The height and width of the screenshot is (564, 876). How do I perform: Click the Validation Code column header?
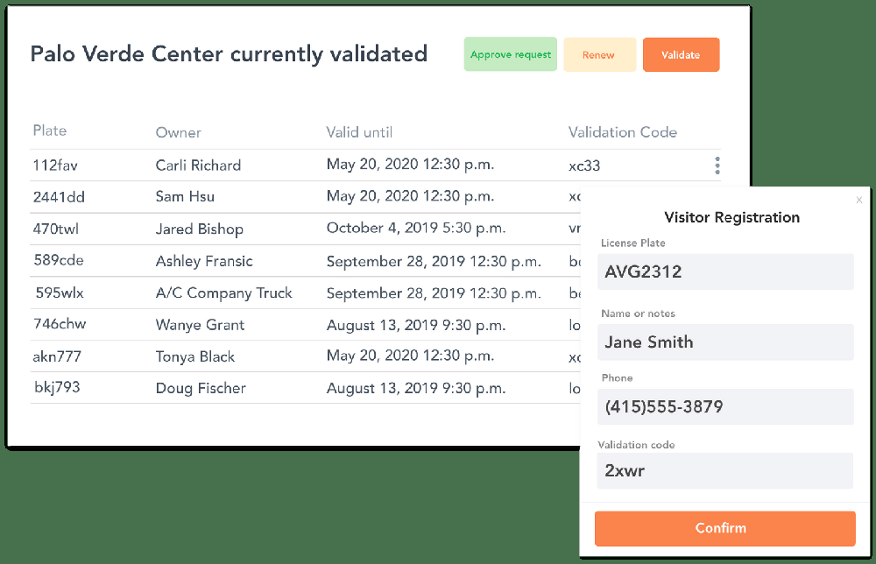(623, 132)
